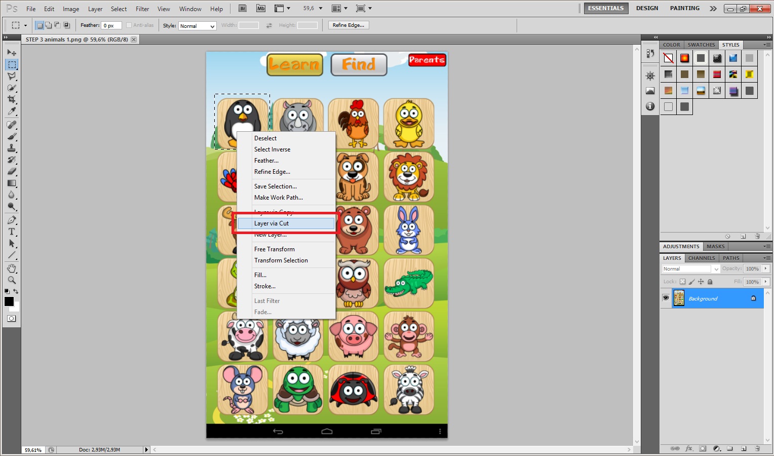This screenshot has width=774, height=456.
Task: Select the ESSENTIALS workspace button
Action: (606, 8)
